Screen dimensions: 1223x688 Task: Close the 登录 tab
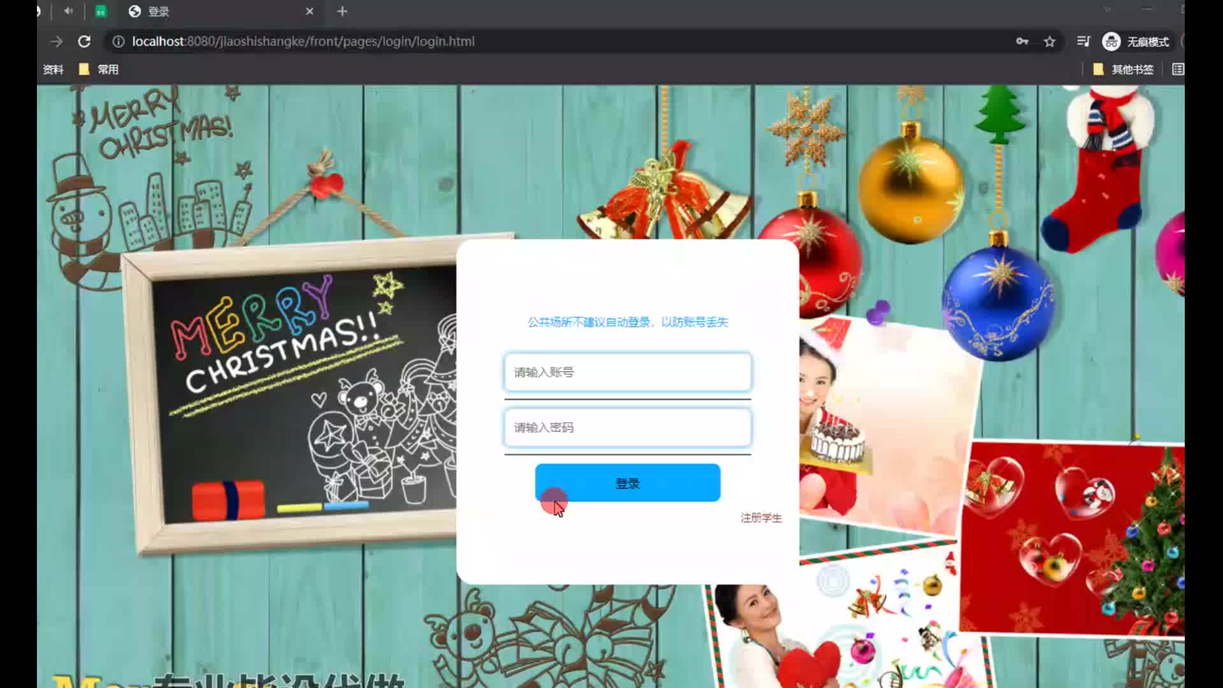(x=310, y=11)
